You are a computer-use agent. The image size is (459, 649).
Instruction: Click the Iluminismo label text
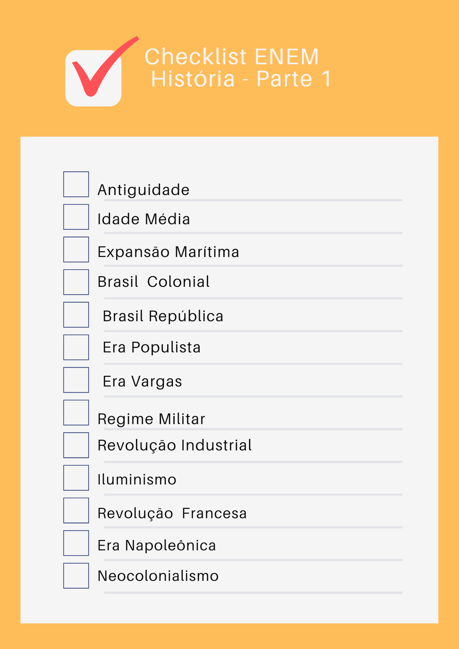[x=137, y=480]
